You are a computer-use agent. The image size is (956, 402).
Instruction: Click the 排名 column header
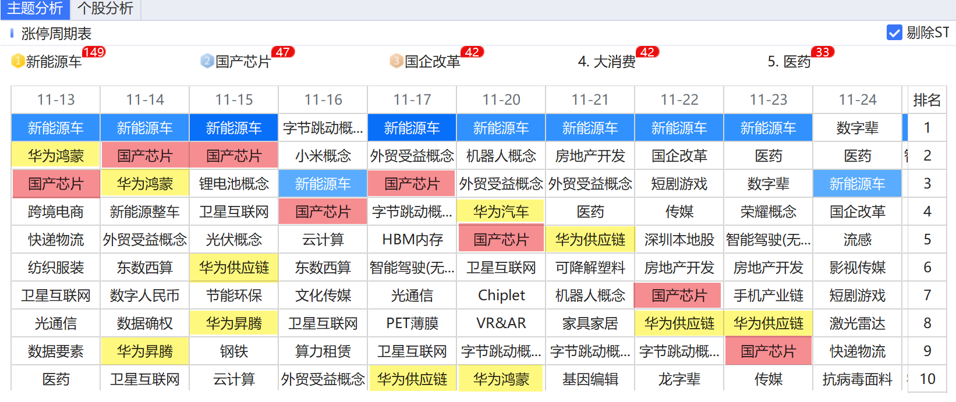point(927,100)
